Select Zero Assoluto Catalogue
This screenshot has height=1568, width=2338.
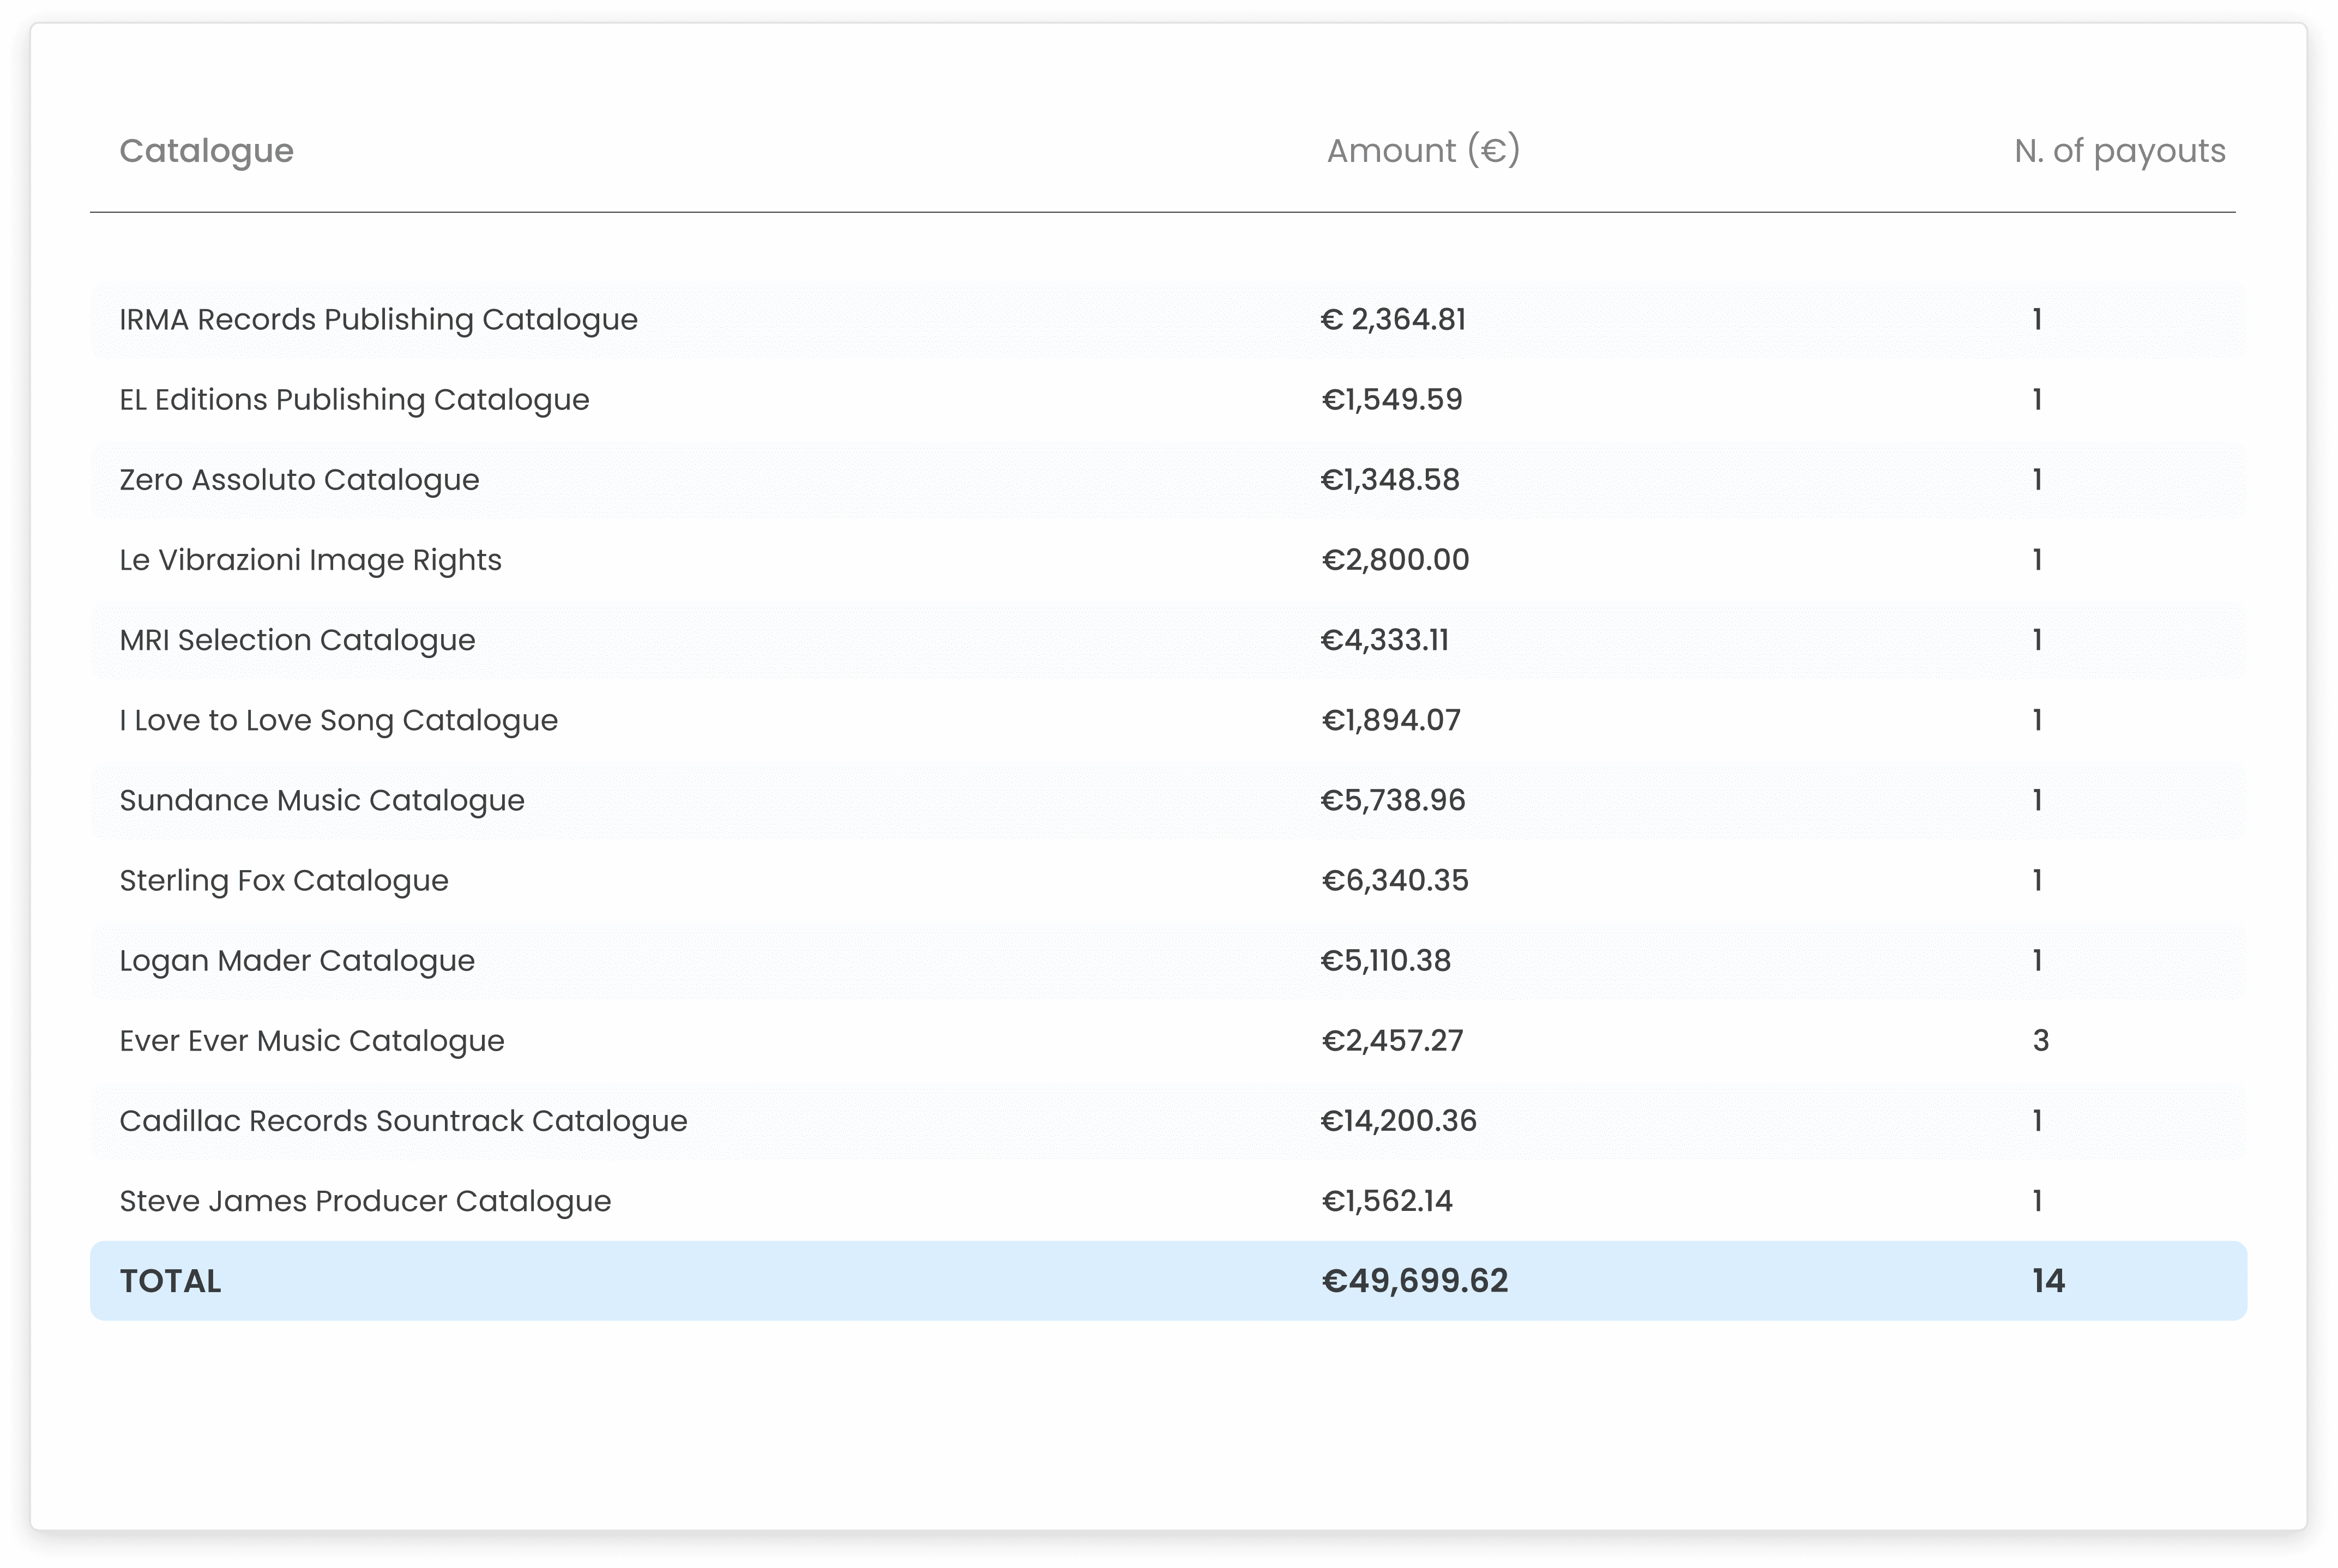(299, 480)
